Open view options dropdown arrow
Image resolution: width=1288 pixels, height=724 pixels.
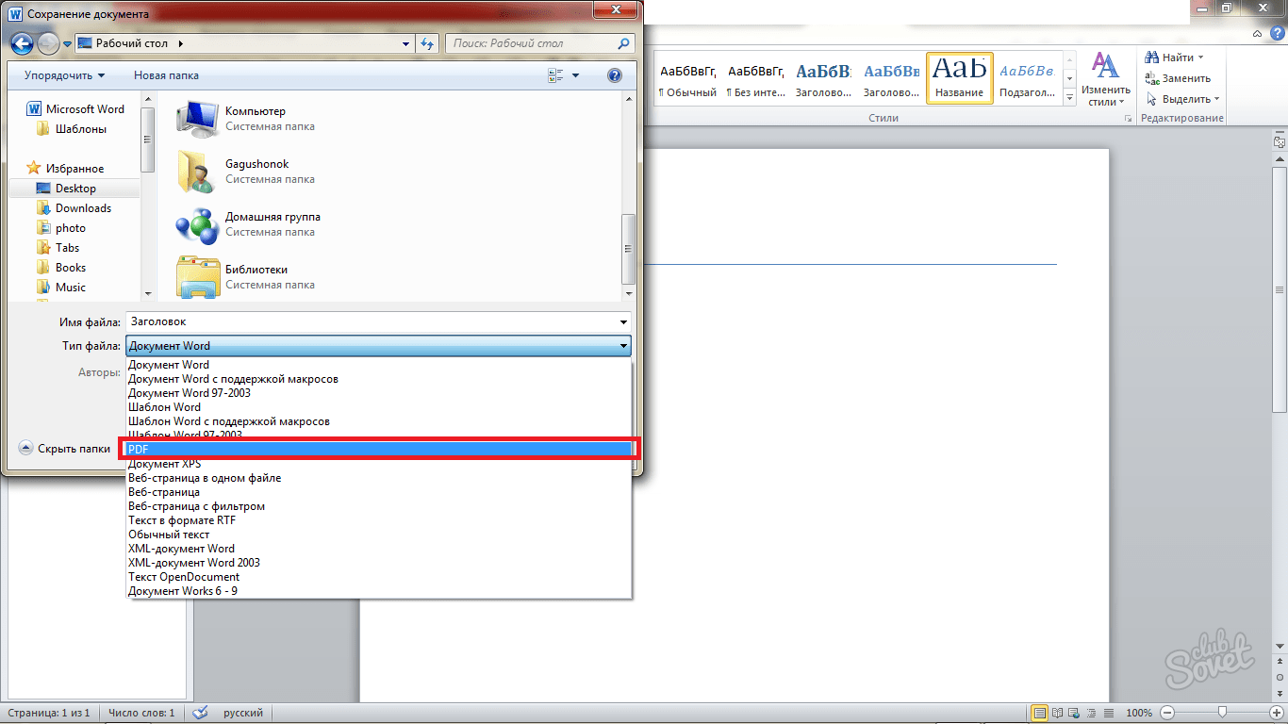(575, 75)
